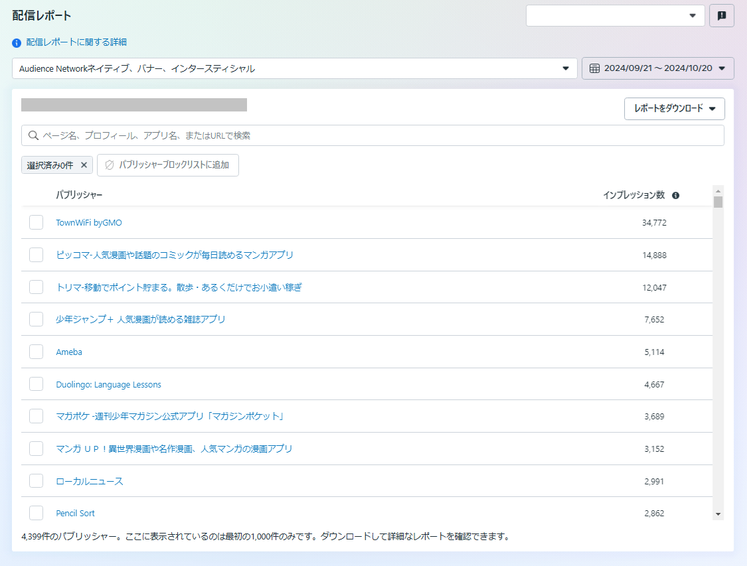Tick the Duolingo: Language Lessons checkbox
The height and width of the screenshot is (566, 747).
click(37, 384)
